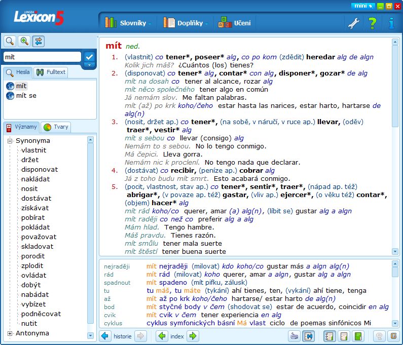Click the Google 'G' search icon
This screenshot has height=345, width=403.
[393, 336]
